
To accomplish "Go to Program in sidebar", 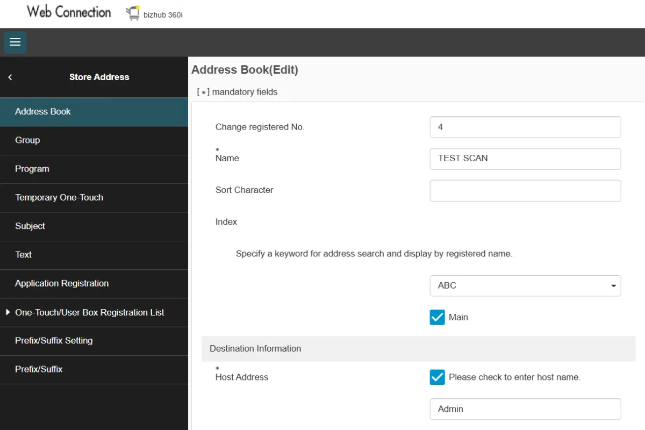I will [32, 169].
